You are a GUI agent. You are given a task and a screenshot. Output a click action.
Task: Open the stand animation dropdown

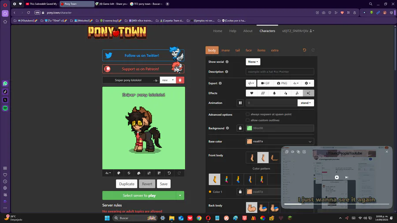coord(306,103)
